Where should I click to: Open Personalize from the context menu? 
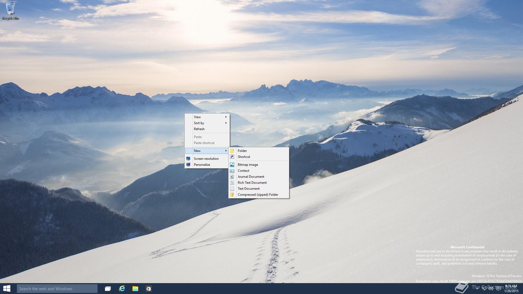coord(207,165)
